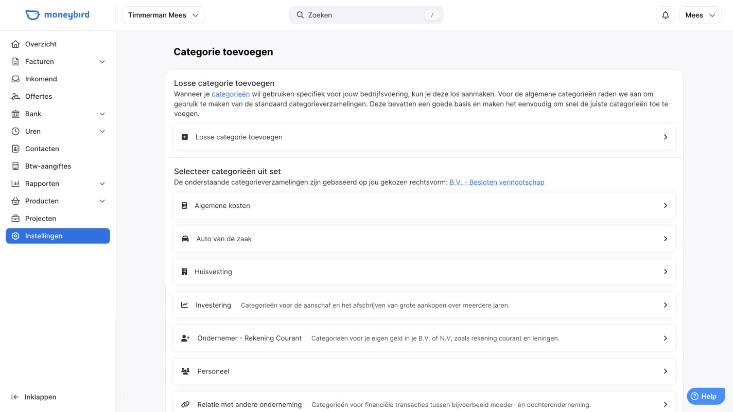This screenshot has height=412, width=733.
Task: Click the Moneybird logo
Action: point(57,15)
